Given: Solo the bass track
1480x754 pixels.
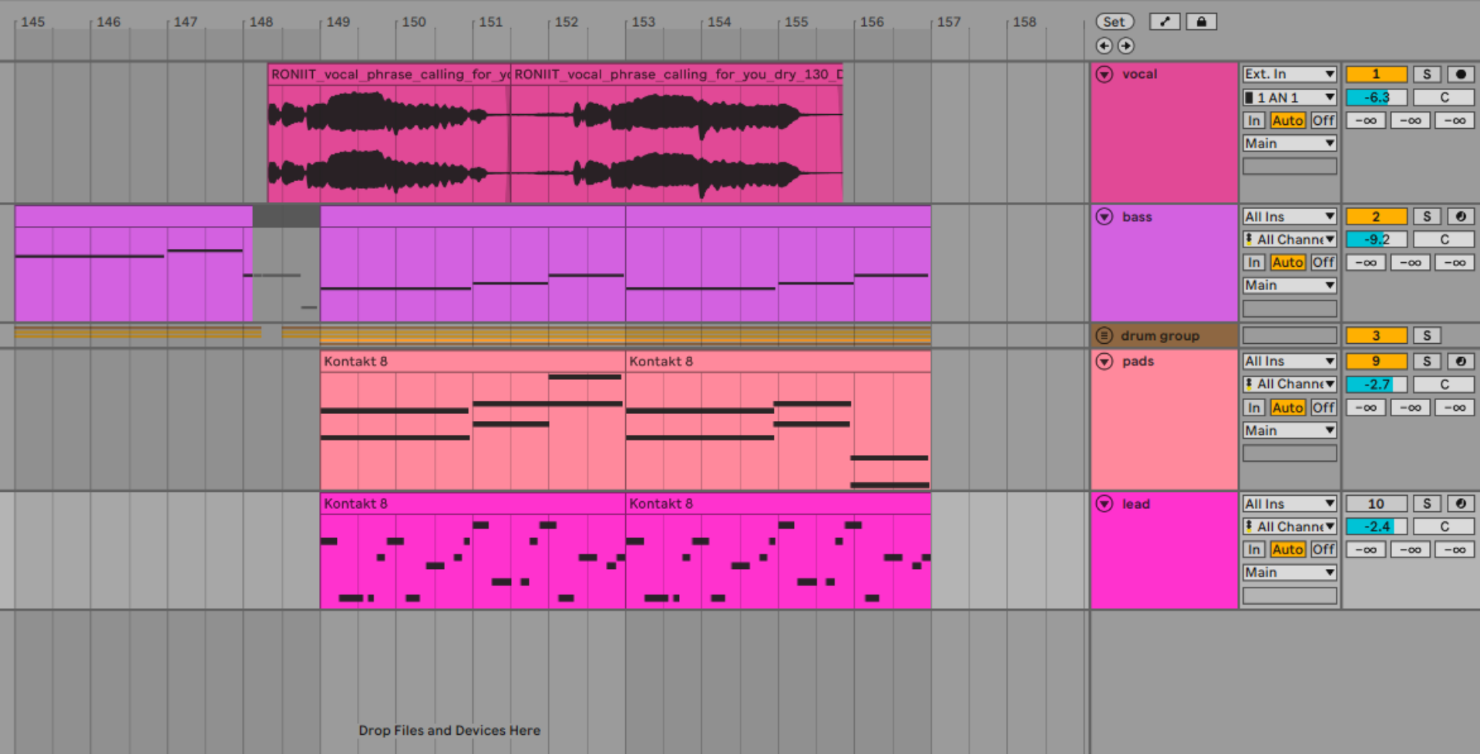Looking at the screenshot, I should pyautogui.click(x=1427, y=216).
